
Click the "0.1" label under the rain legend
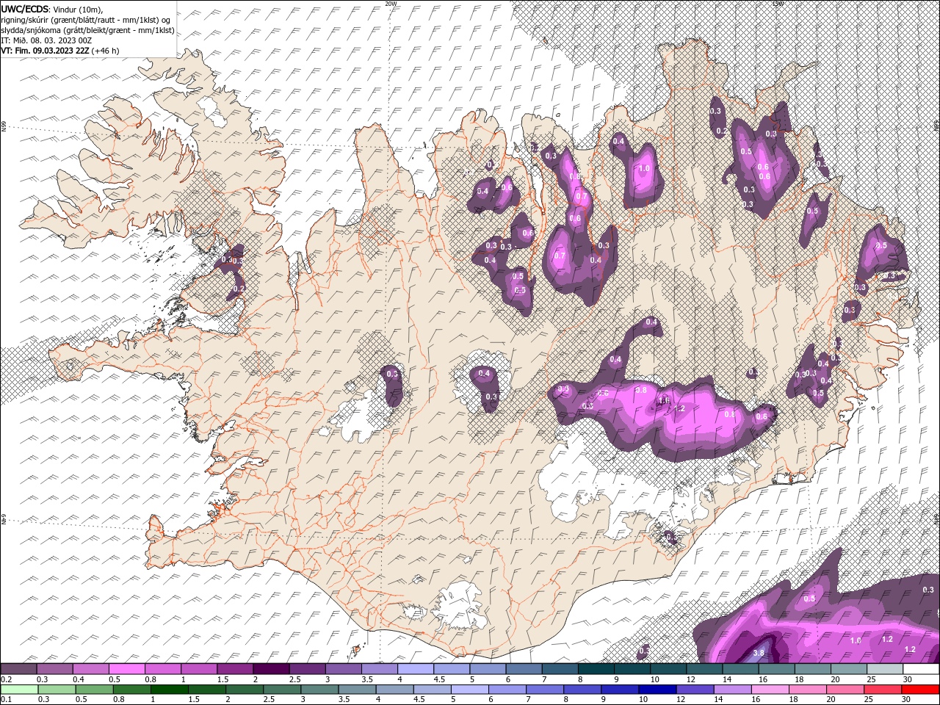click(x=6, y=700)
